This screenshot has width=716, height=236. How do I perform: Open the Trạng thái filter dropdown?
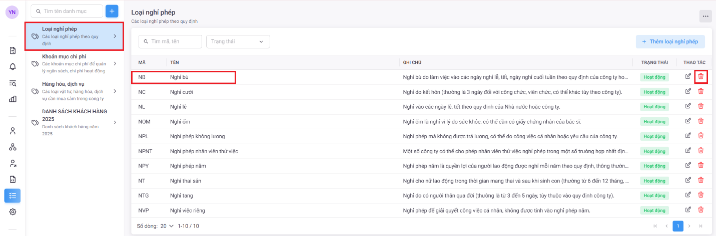tap(238, 41)
